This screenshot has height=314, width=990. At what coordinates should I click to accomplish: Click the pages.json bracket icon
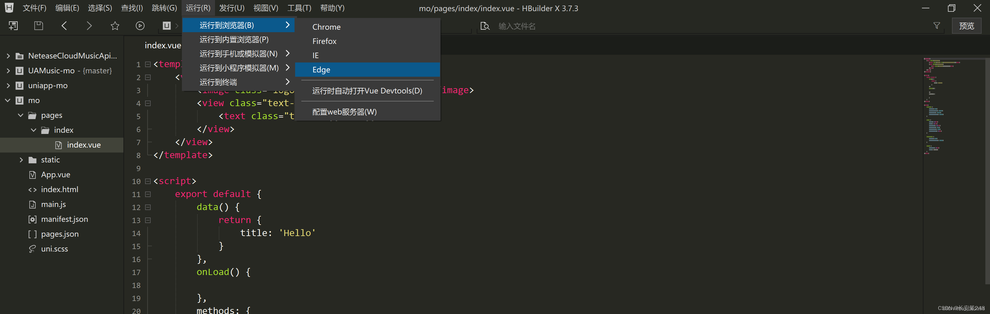[33, 234]
